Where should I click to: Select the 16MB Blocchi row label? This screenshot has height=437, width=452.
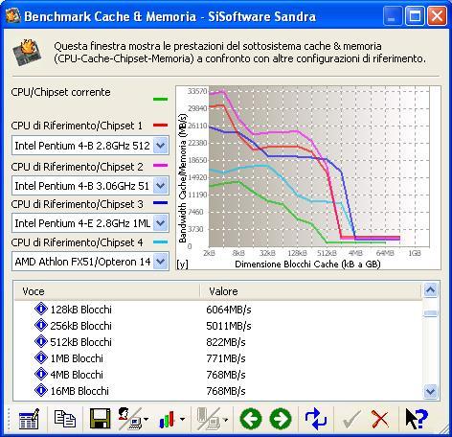pyautogui.click(x=79, y=391)
